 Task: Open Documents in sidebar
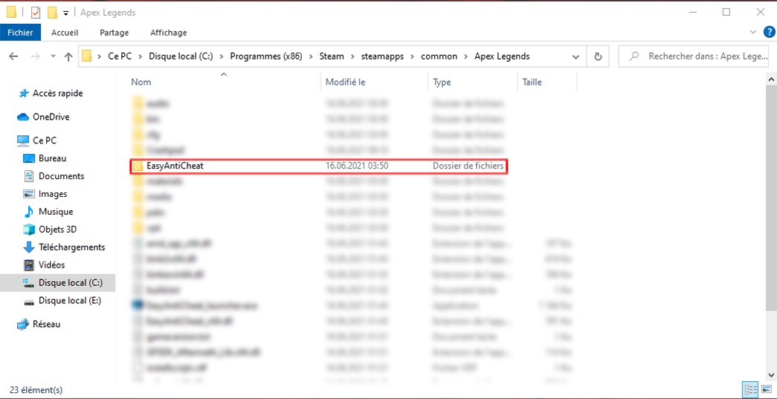[62, 176]
